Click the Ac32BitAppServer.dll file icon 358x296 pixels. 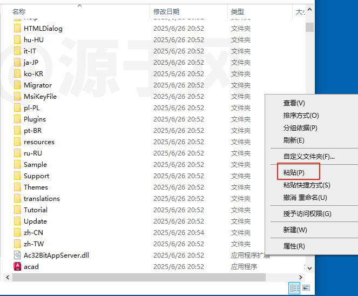pyautogui.click(x=17, y=255)
